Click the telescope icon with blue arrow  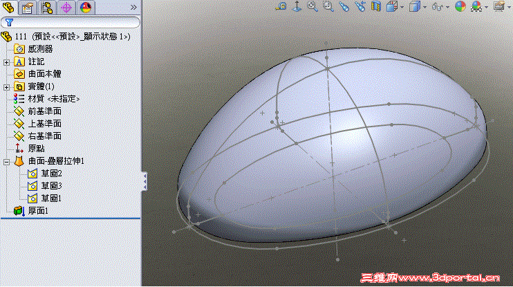(360, 6)
